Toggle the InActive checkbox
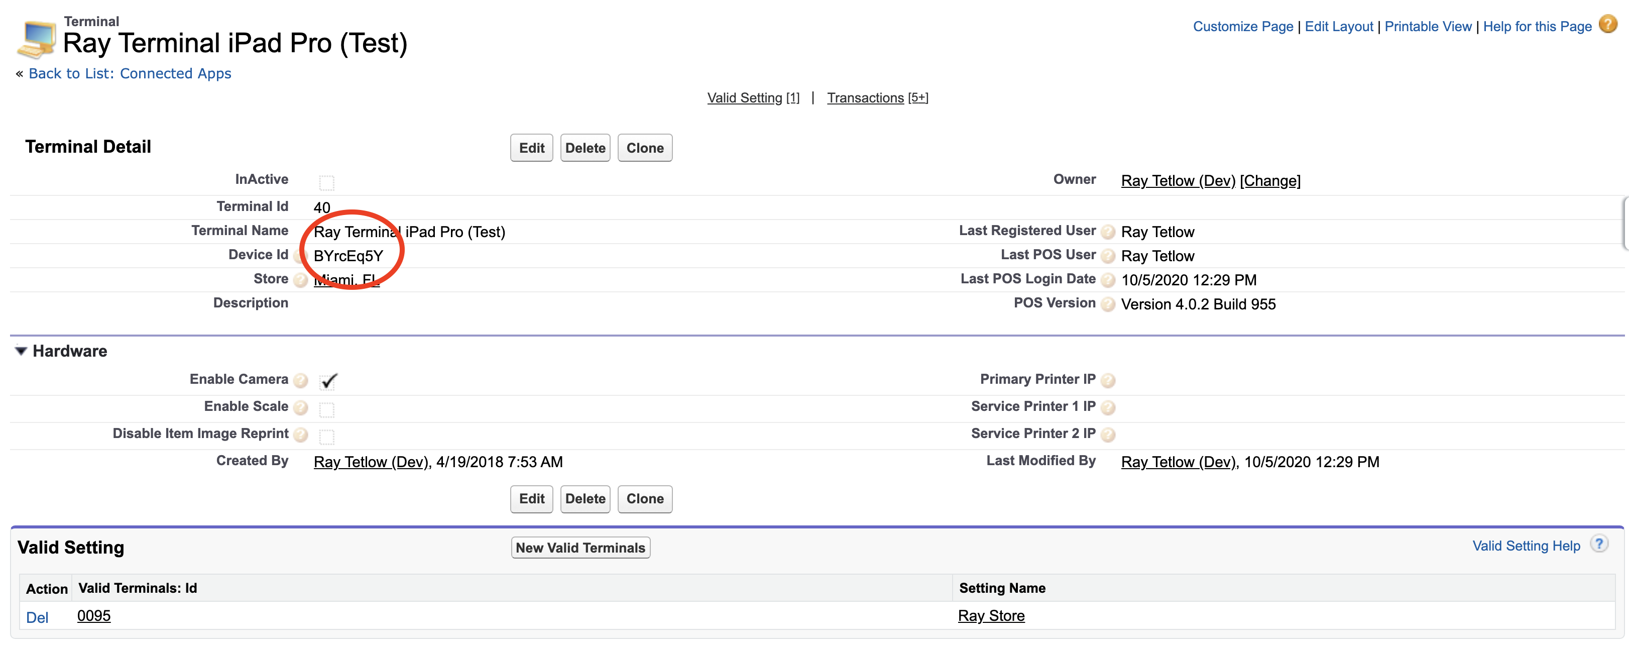The image size is (1629, 649). 326,183
